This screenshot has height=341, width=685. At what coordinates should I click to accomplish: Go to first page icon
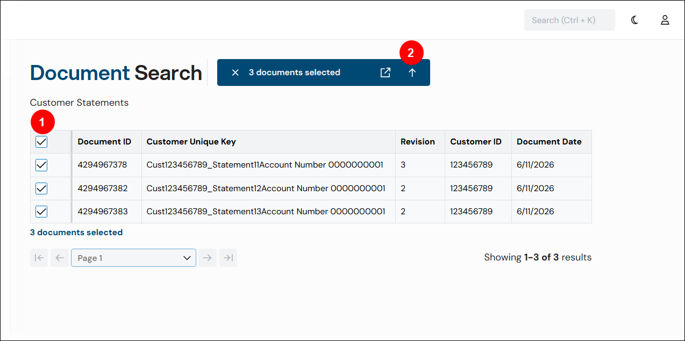(39, 258)
